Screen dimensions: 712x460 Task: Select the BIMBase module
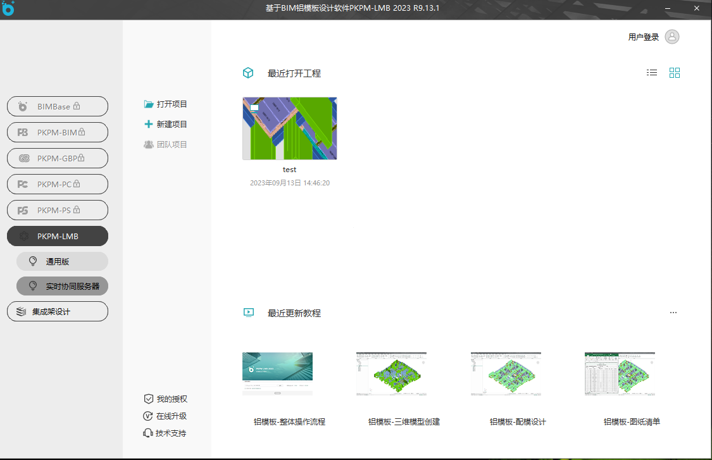tap(58, 106)
